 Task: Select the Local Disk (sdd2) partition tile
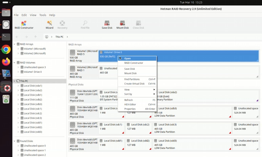coord(139,144)
